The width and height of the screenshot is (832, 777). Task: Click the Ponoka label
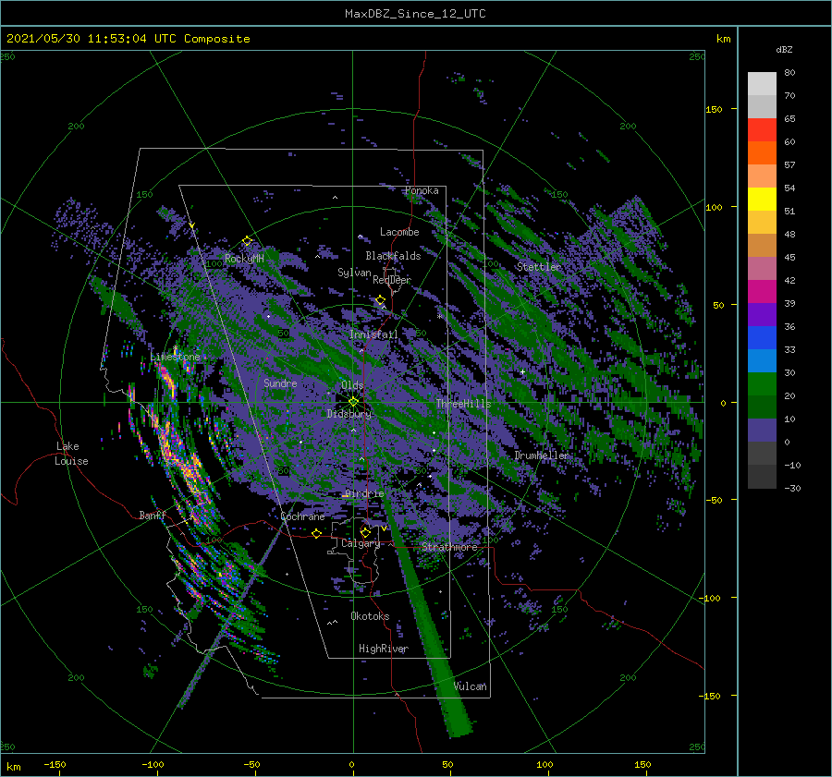pos(422,190)
